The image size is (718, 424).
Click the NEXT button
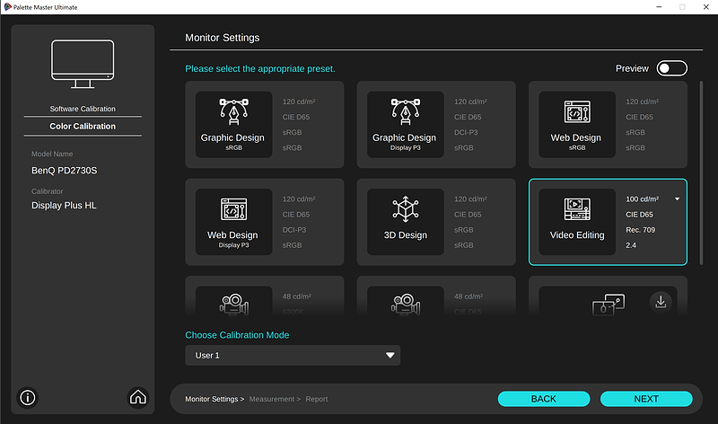[x=646, y=399]
